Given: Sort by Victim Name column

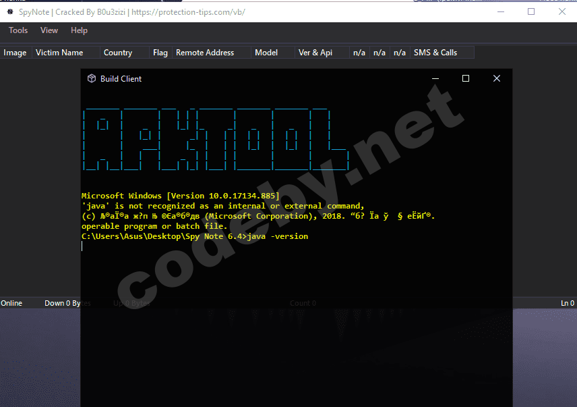Looking at the screenshot, I should click(66, 53).
